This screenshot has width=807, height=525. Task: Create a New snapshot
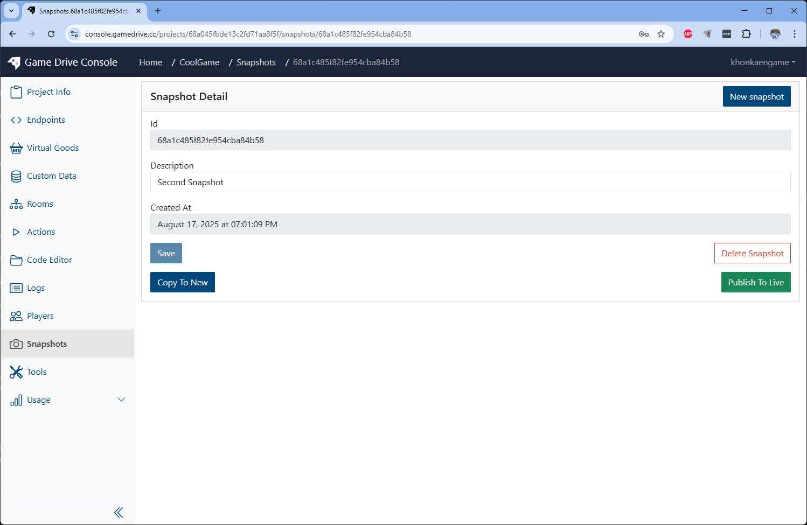click(x=756, y=96)
